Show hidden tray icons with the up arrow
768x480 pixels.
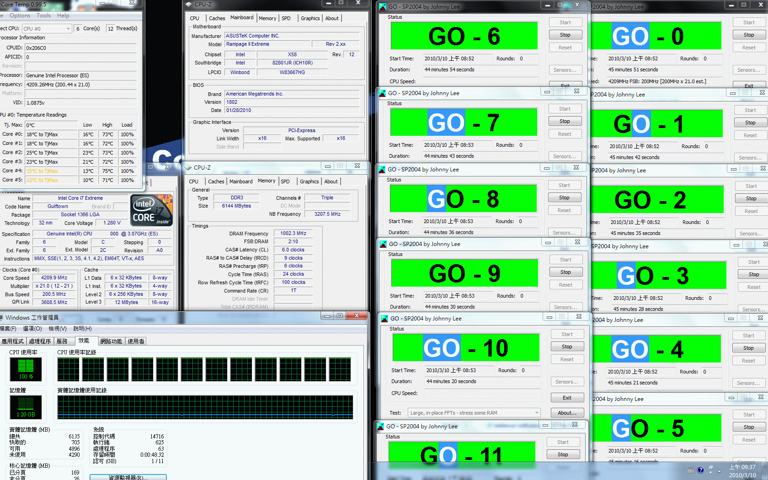(x=719, y=471)
